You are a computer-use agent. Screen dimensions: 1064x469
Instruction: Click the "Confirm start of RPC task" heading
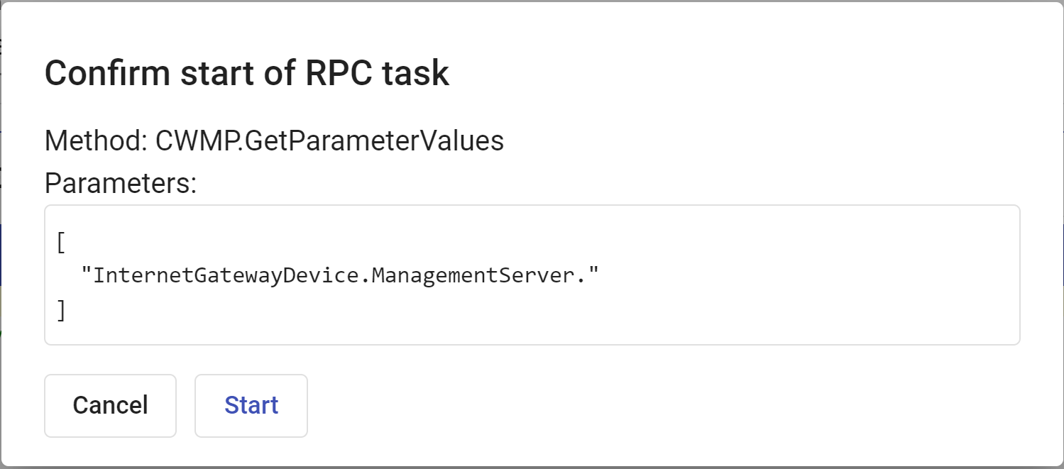[x=247, y=73]
